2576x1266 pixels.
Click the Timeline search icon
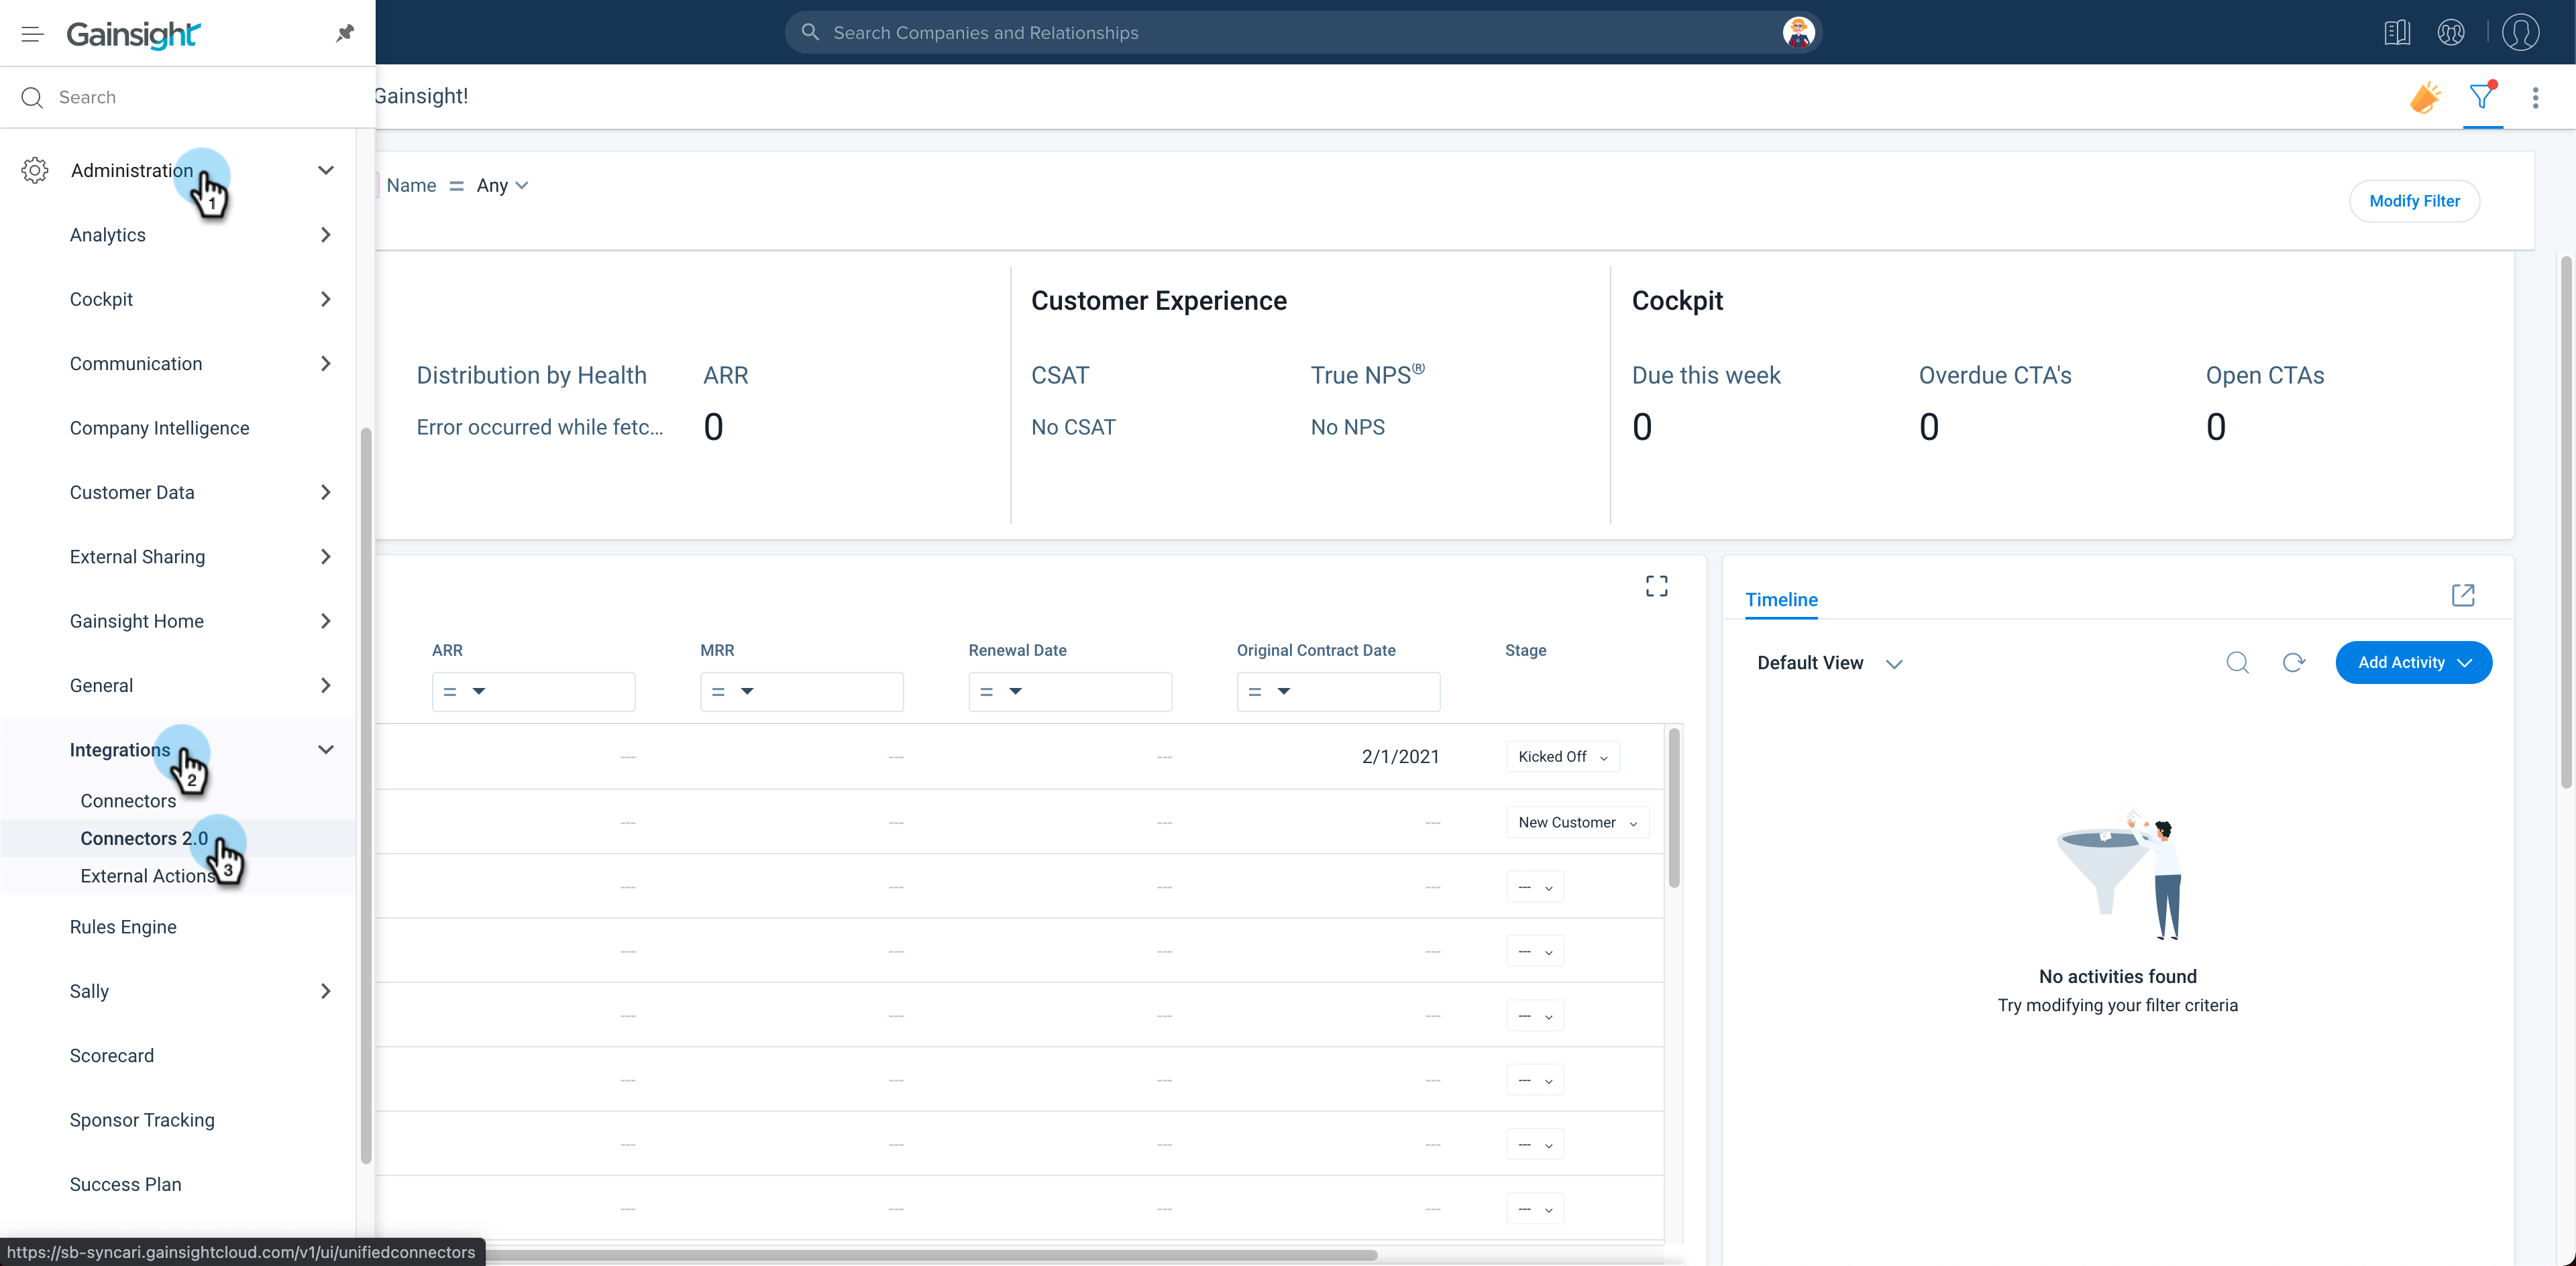(2238, 663)
